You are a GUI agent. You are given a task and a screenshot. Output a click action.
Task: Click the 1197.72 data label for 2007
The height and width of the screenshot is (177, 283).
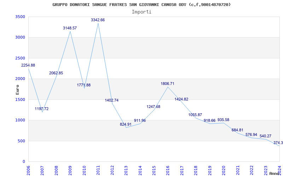point(42,109)
